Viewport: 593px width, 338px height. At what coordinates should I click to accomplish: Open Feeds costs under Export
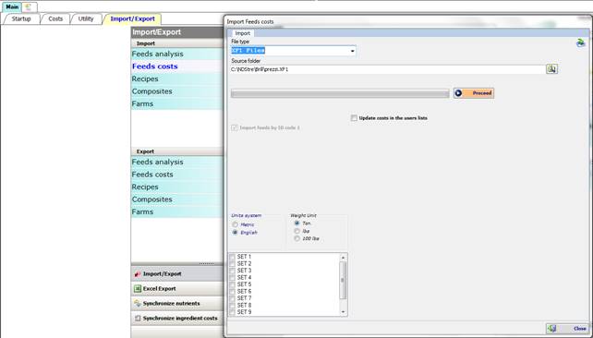(x=177, y=175)
